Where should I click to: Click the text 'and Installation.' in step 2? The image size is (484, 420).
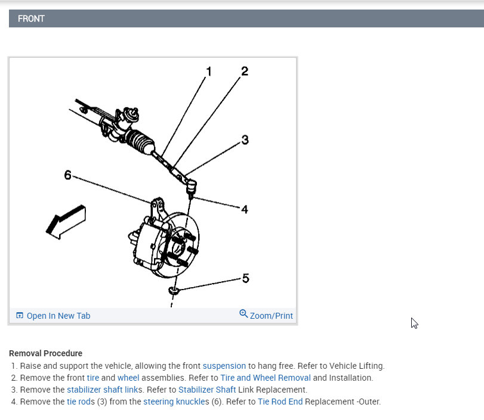pyautogui.click(x=343, y=378)
